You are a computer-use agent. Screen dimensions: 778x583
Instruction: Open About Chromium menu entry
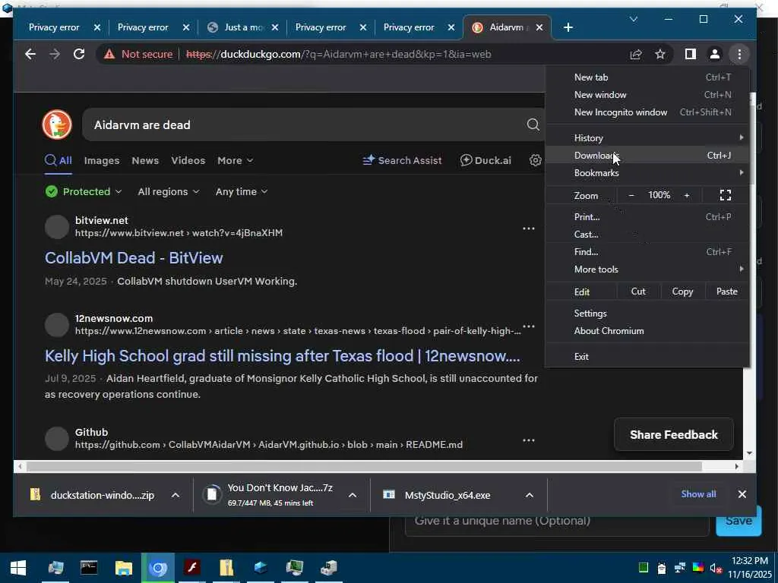click(x=647, y=331)
